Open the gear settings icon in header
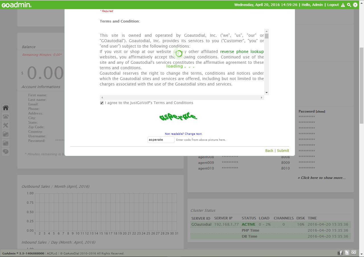 click(x=355, y=5)
